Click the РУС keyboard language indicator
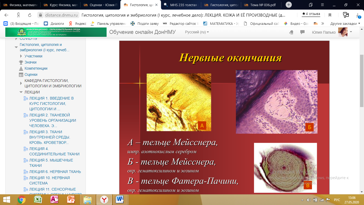Viewport: 364px width, 205px height. pyautogui.click(x=337, y=200)
